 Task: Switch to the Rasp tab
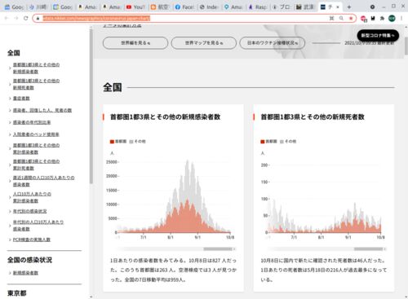(257, 7)
